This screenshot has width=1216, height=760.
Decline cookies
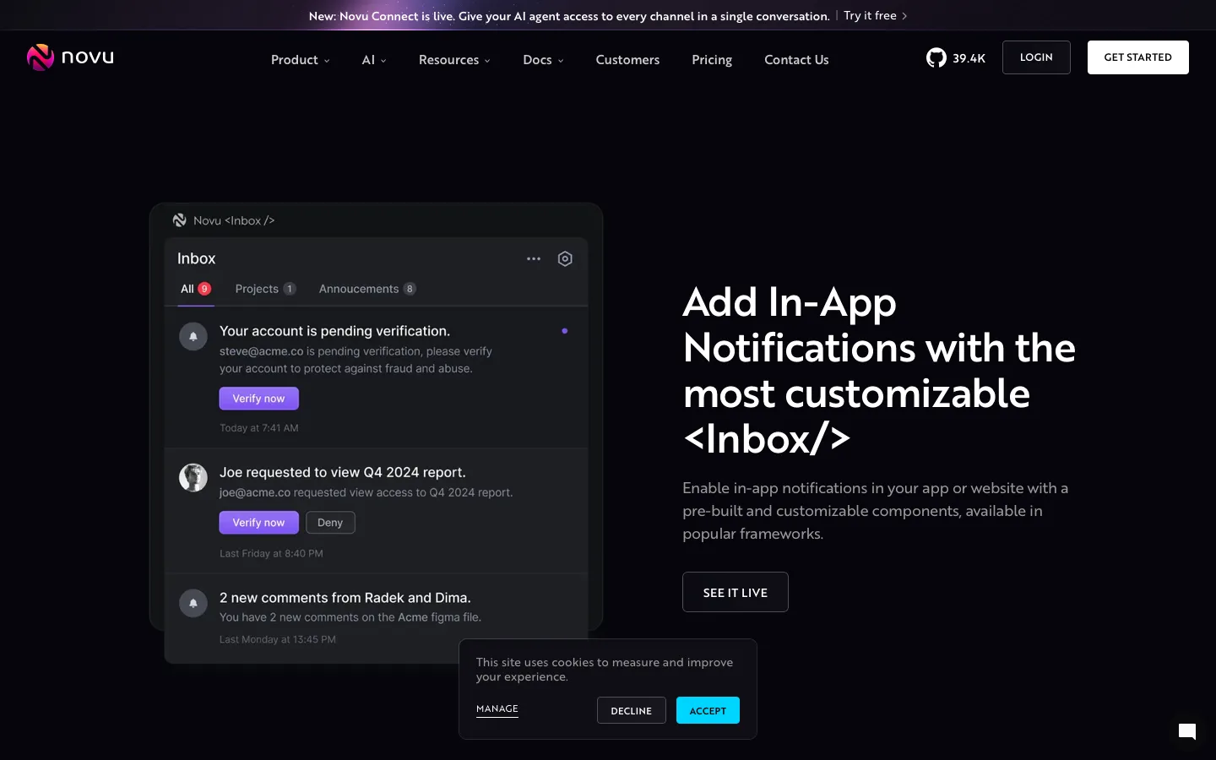(x=632, y=710)
